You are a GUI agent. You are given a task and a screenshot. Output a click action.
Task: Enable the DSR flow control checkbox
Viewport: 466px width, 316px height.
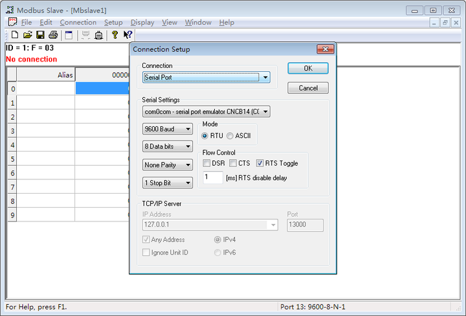coord(206,163)
